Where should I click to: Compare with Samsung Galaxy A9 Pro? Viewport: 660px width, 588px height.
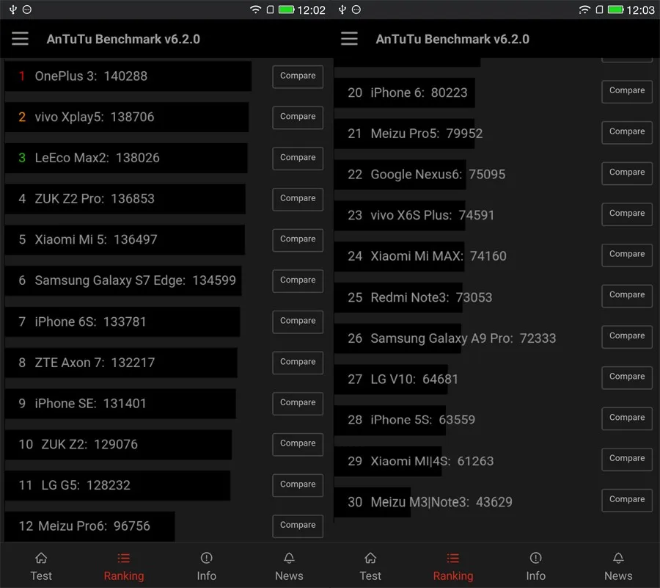point(627,336)
